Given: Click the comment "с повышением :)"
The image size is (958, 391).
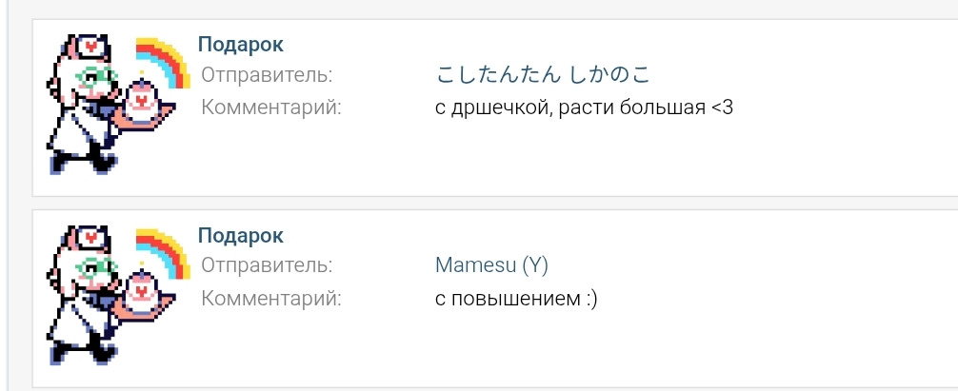Looking at the screenshot, I should [x=515, y=299].
